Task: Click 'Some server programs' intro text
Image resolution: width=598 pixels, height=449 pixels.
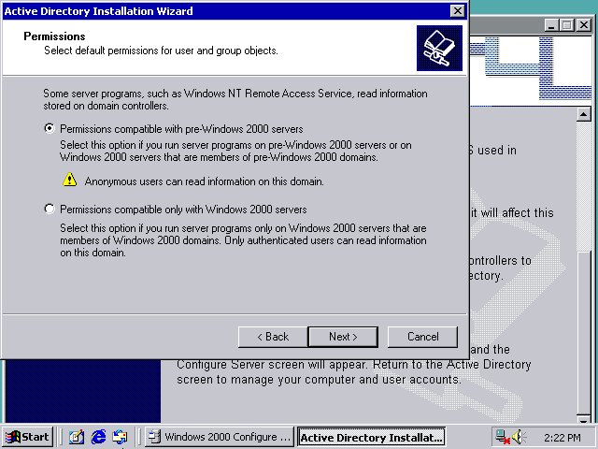Action: 235,99
